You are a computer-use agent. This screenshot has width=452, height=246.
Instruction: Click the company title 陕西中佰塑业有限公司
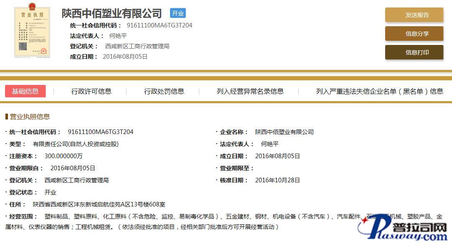[112, 13]
